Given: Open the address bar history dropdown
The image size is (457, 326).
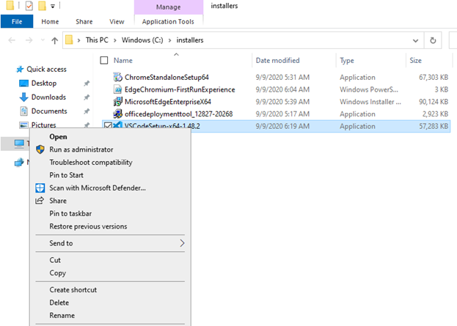Looking at the screenshot, I should 415,40.
